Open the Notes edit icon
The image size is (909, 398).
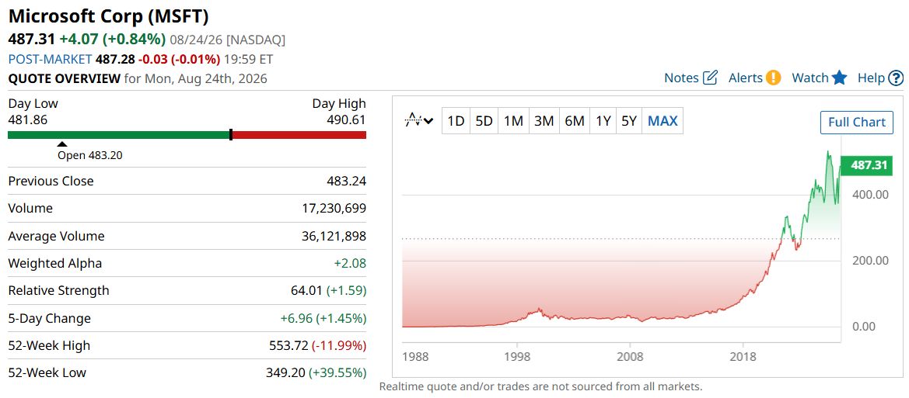click(710, 78)
